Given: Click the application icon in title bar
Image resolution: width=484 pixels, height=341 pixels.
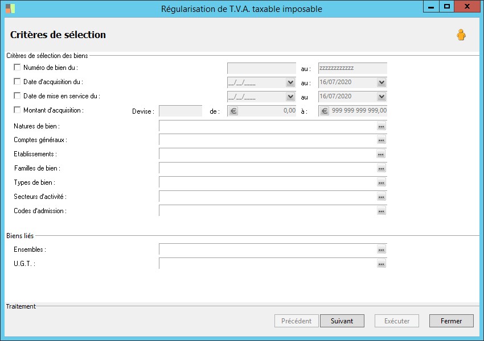Looking at the screenshot, I should point(10,9).
